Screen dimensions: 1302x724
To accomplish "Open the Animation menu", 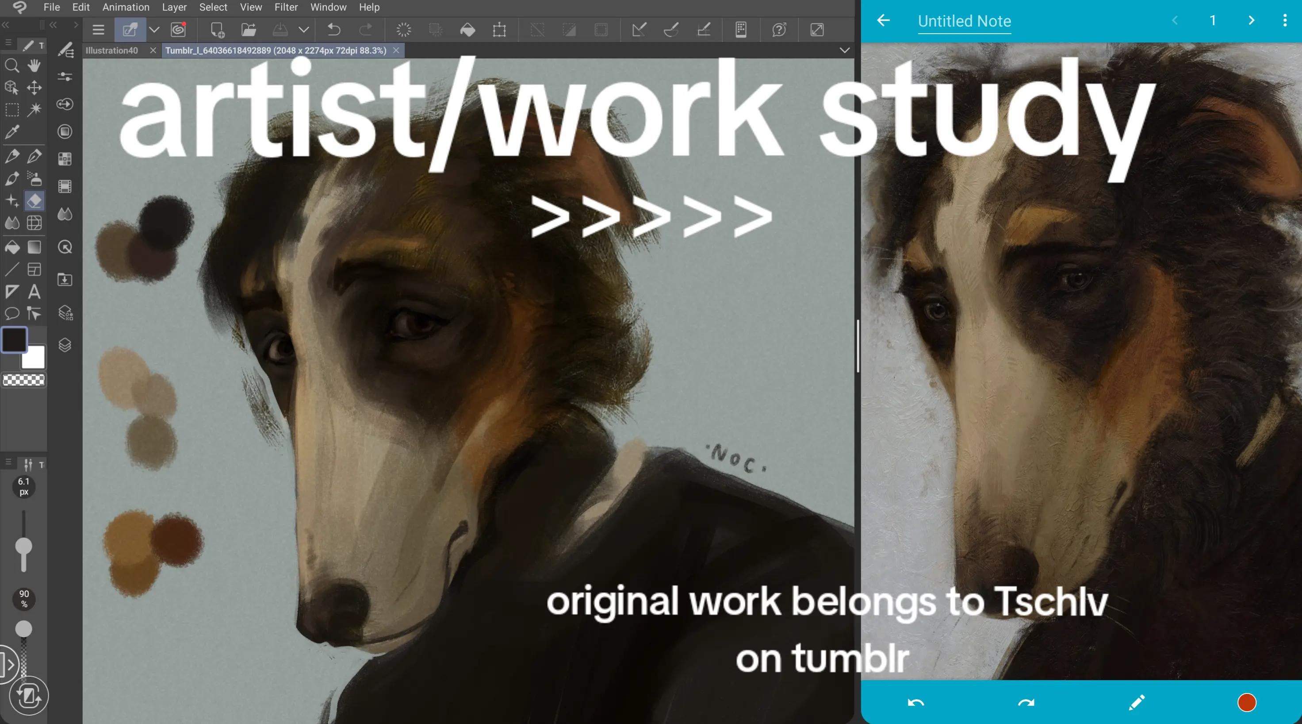I will 126,7.
